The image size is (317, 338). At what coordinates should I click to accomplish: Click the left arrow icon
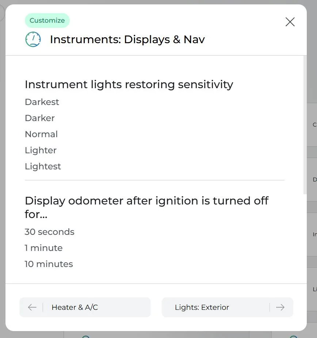point(32,307)
